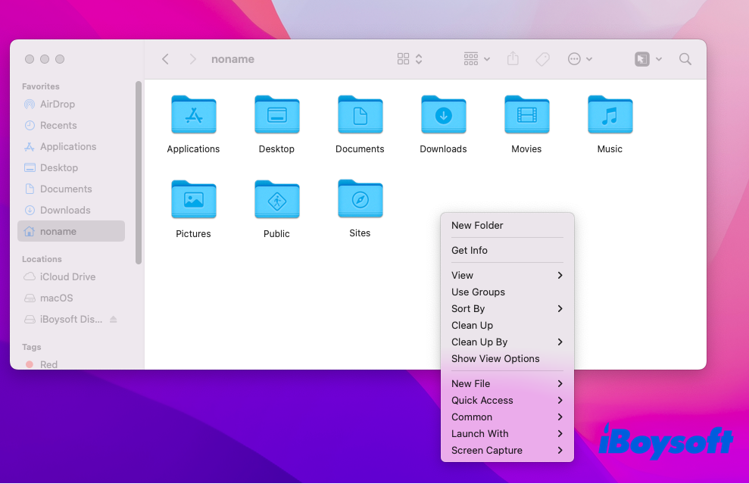
Task: Open the Applications folder icon
Action: (194, 115)
